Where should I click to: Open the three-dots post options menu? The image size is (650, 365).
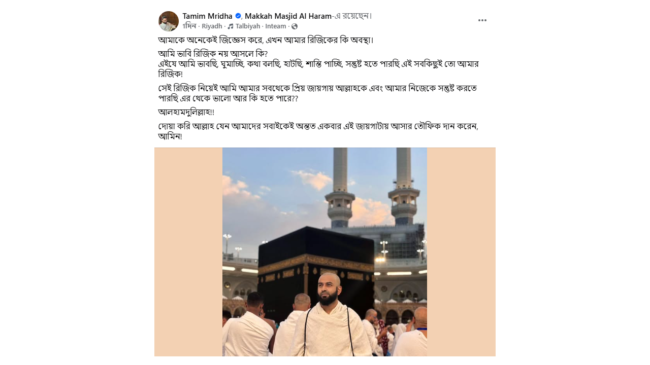tap(482, 20)
